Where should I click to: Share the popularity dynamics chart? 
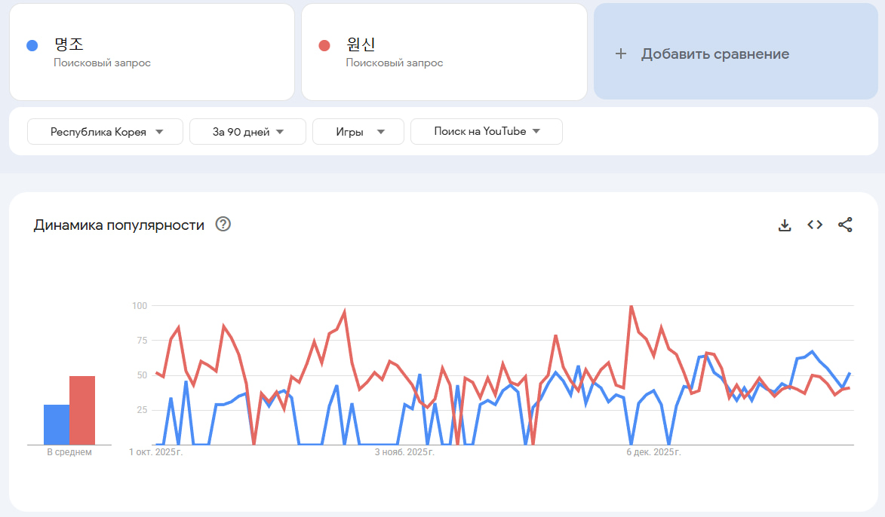tap(845, 225)
